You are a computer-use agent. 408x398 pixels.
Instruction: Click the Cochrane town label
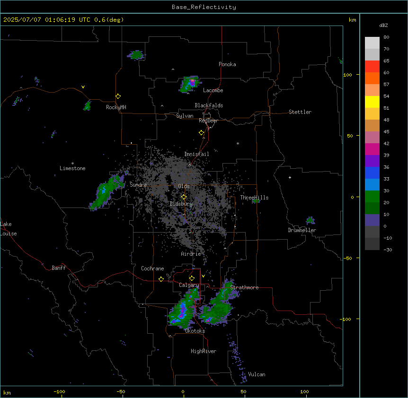pos(152,268)
